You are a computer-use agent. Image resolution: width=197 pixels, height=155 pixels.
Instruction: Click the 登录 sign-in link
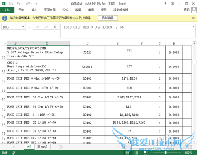click(186, 9)
